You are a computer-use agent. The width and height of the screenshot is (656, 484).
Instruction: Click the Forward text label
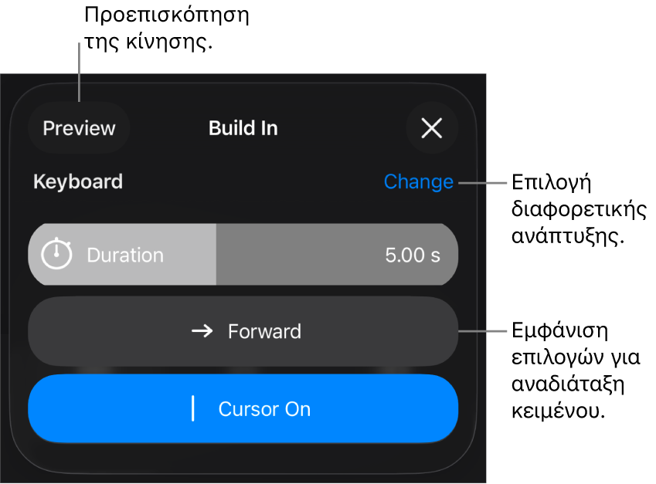[x=264, y=332]
